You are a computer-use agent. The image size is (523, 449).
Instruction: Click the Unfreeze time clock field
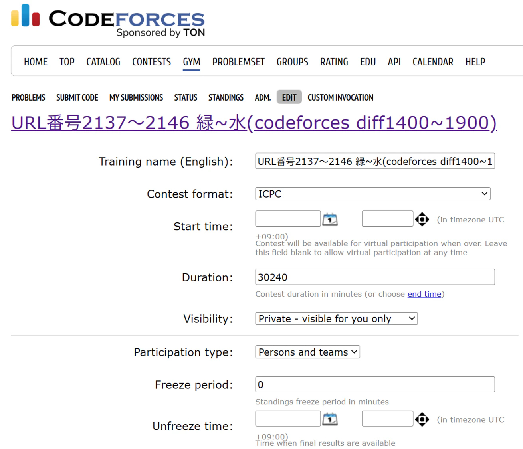pyautogui.click(x=388, y=419)
